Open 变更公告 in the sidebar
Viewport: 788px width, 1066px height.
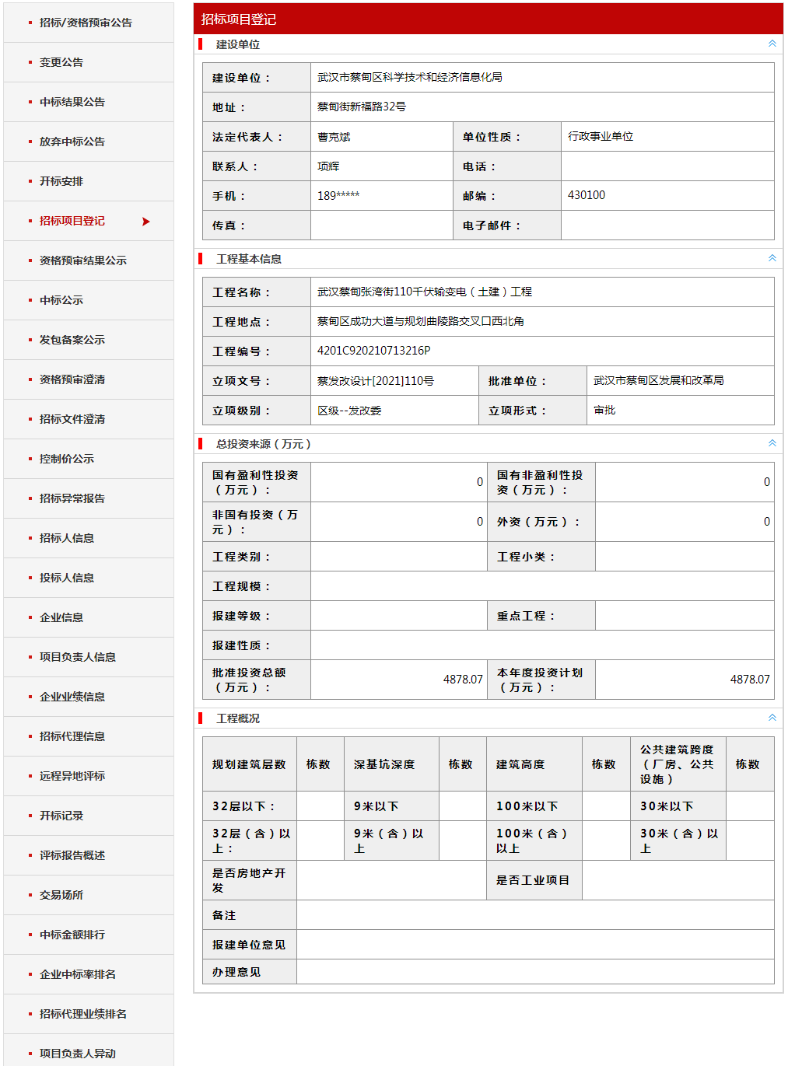tap(61, 62)
